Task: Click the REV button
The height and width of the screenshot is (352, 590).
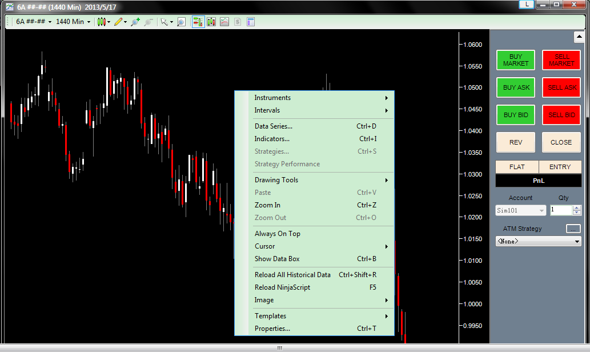Action: click(516, 142)
